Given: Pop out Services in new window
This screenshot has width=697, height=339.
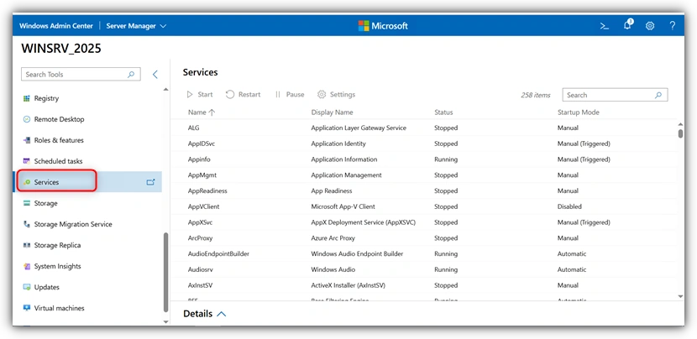Looking at the screenshot, I should [150, 182].
